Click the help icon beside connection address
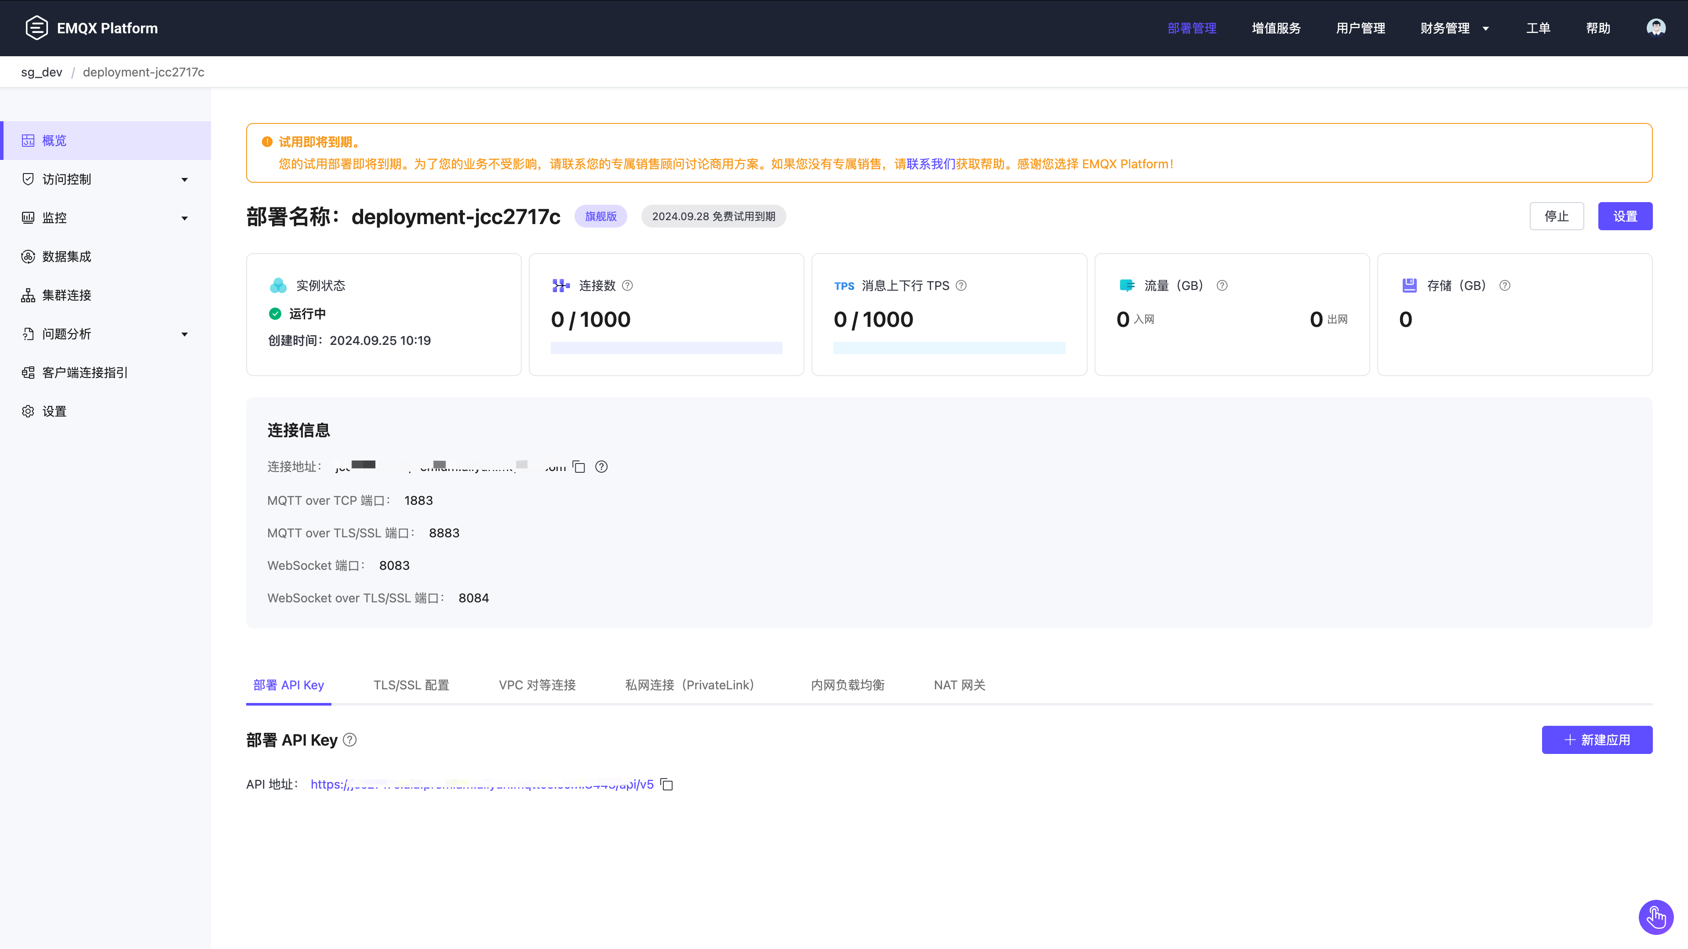The width and height of the screenshot is (1688, 949). tap(601, 466)
